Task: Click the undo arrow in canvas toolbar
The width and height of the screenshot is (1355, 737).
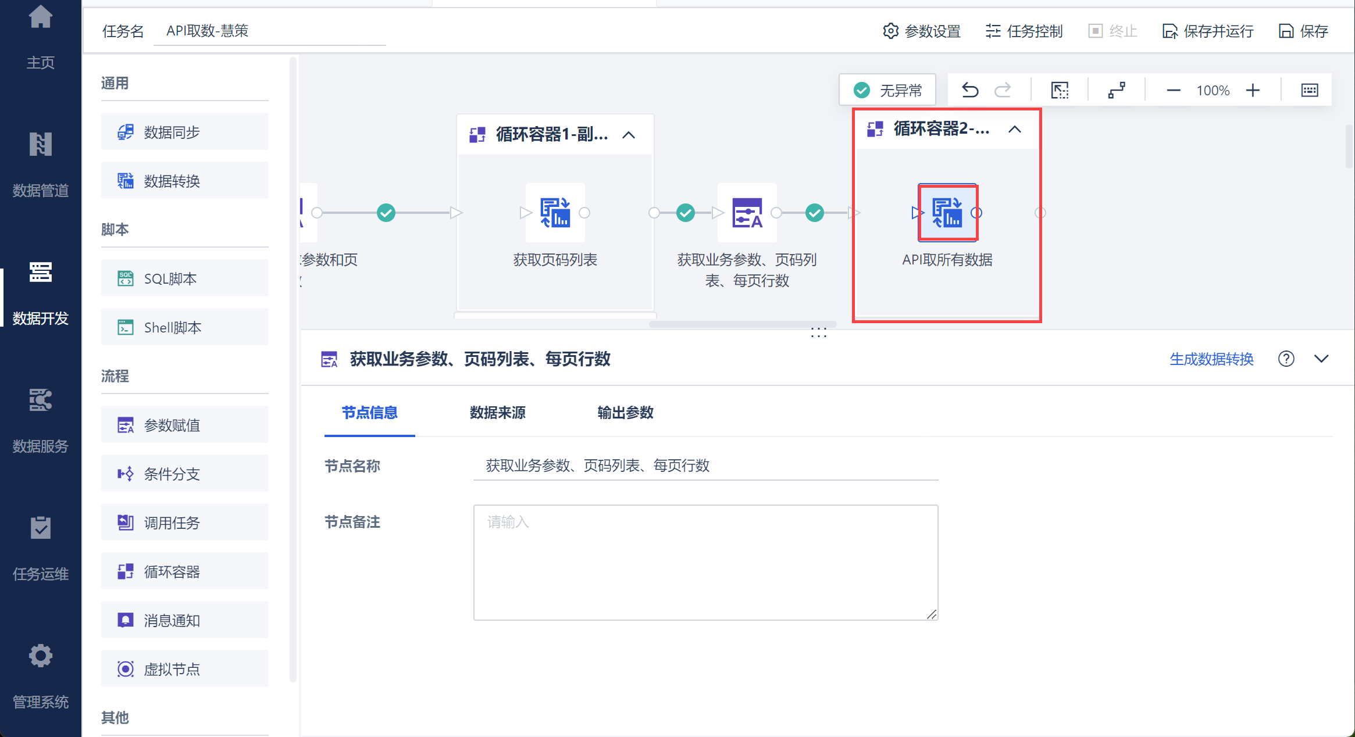Action: tap(970, 90)
